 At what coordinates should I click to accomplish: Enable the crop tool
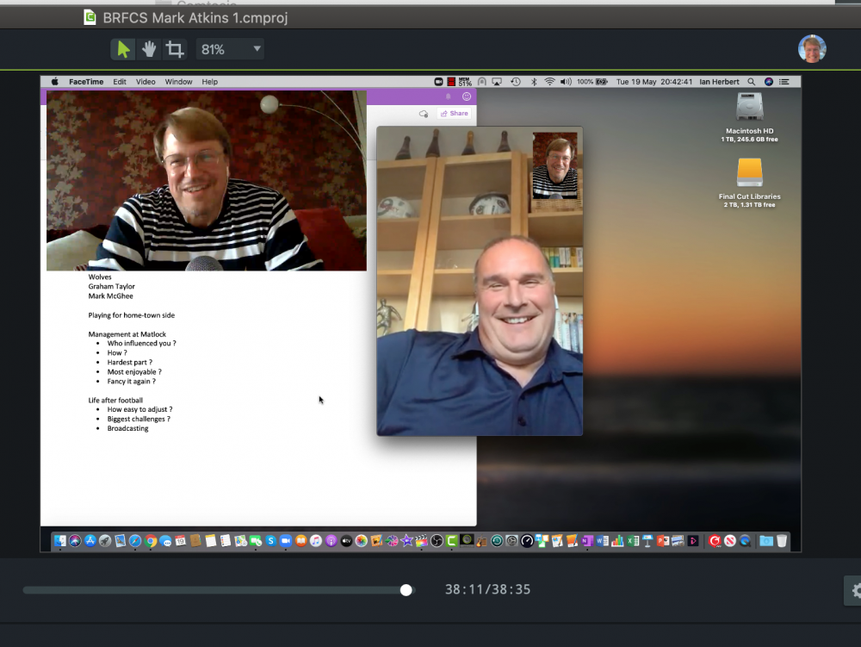tap(175, 49)
